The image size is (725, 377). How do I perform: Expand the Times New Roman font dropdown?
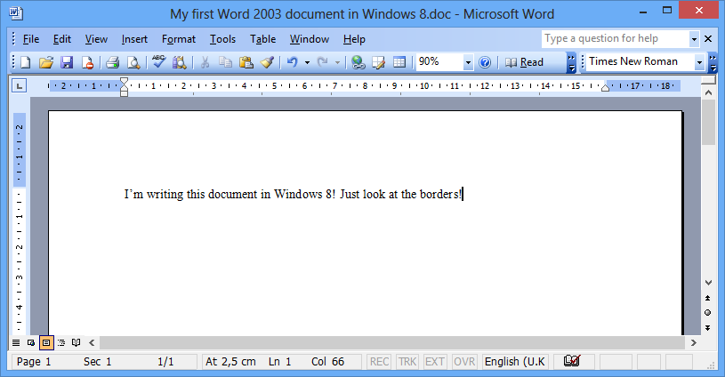point(699,62)
